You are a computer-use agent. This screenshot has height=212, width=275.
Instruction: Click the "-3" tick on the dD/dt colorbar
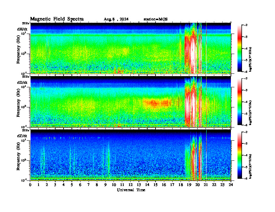click(246, 90)
